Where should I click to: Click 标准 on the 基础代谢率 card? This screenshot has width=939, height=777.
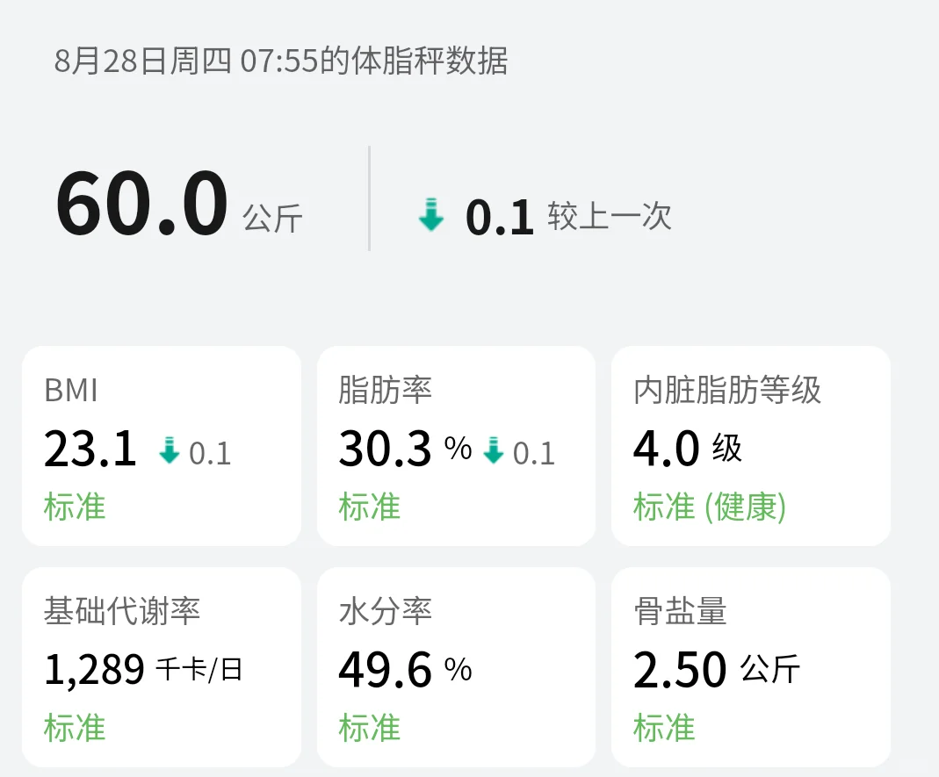[x=73, y=728]
